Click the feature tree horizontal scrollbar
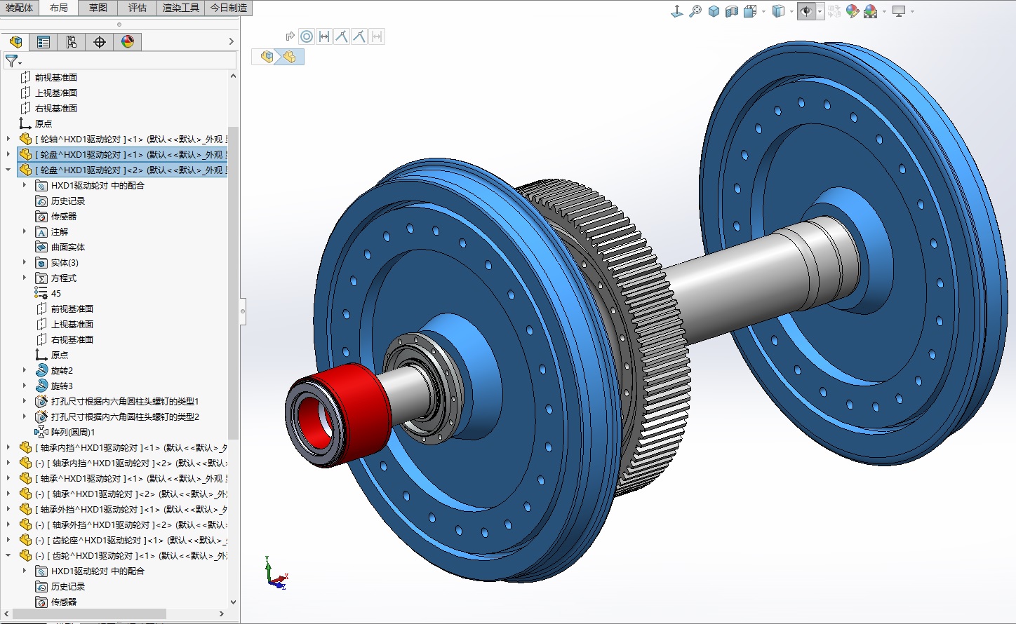Screen dimensions: 1016x624 click(x=90, y=613)
